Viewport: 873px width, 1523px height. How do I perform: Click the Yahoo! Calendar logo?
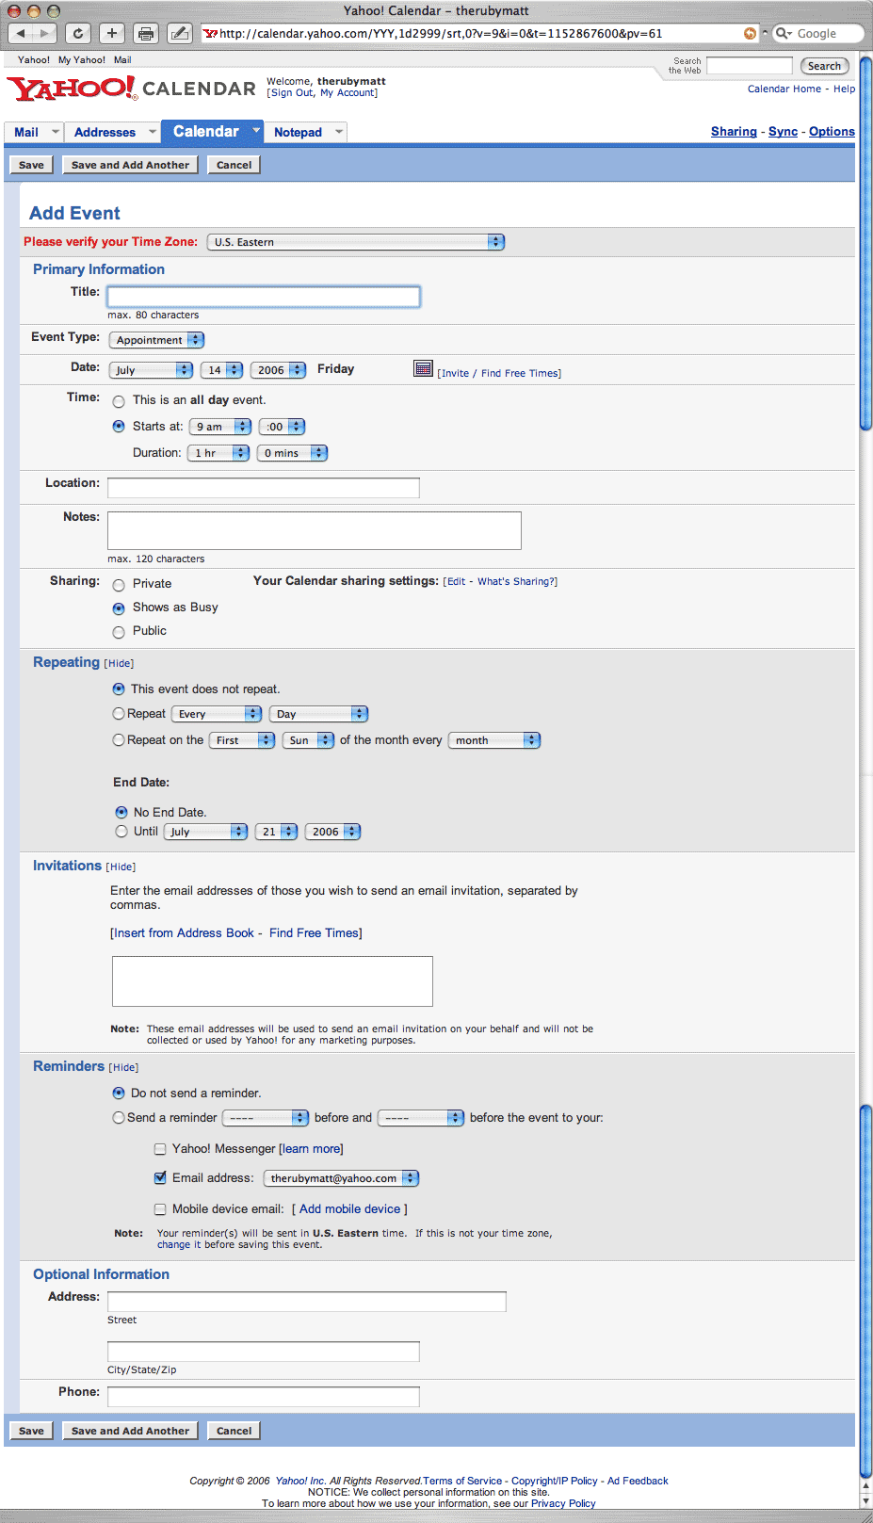(x=131, y=89)
